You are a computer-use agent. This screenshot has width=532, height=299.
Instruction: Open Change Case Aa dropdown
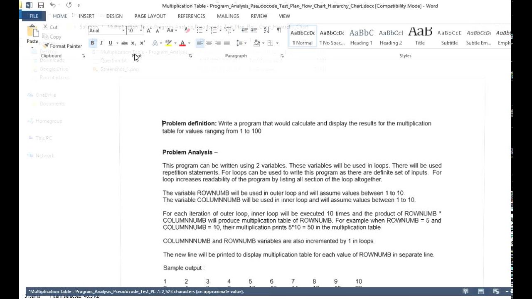172,30
